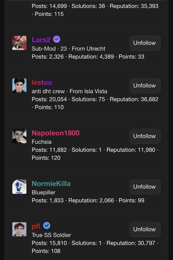
Task: Visit Napoleon1800's profile via username
Action: pyautogui.click(x=56, y=133)
